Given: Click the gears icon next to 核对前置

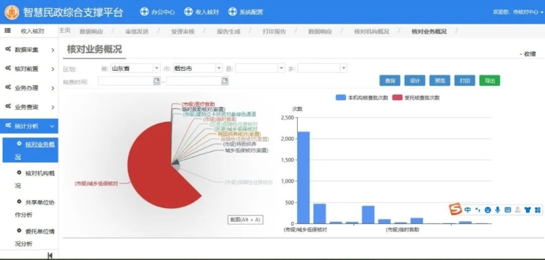Looking at the screenshot, I should [x=7, y=69].
